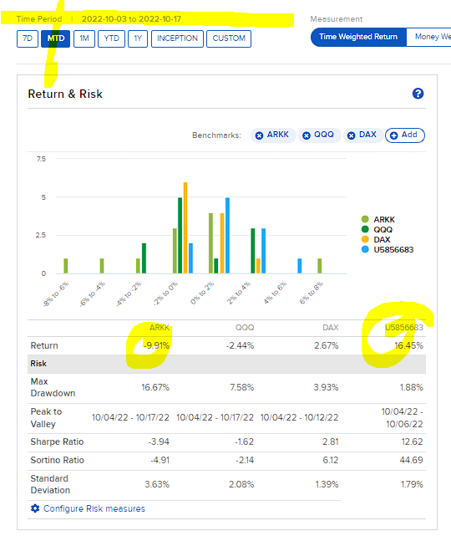Click the ARKK bar in -8% to -6% bin

click(x=66, y=266)
